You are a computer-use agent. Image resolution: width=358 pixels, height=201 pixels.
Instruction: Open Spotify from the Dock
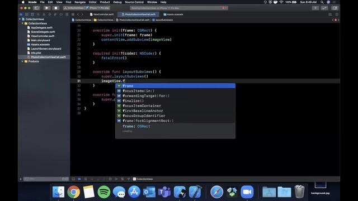(104, 192)
